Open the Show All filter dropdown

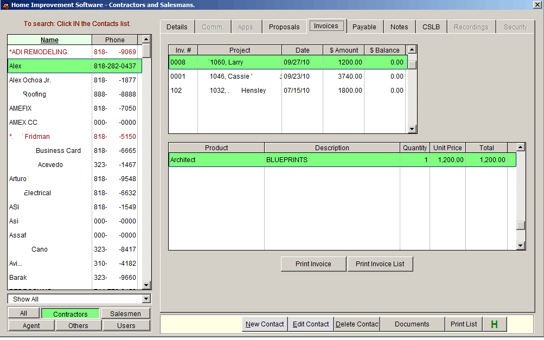coord(146,299)
